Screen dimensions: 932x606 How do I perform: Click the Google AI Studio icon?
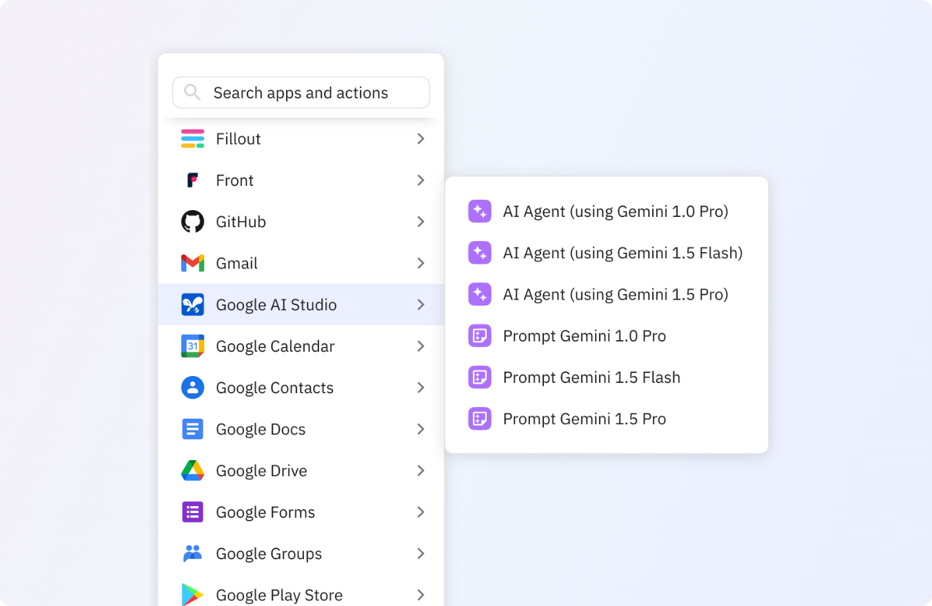pyautogui.click(x=192, y=304)
